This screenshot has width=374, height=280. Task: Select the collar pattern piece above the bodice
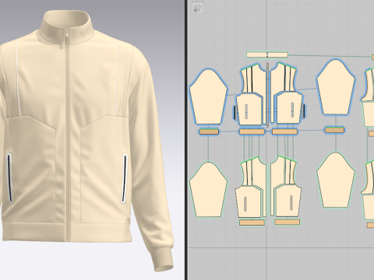pyautogui.click(x=267, y=55)
